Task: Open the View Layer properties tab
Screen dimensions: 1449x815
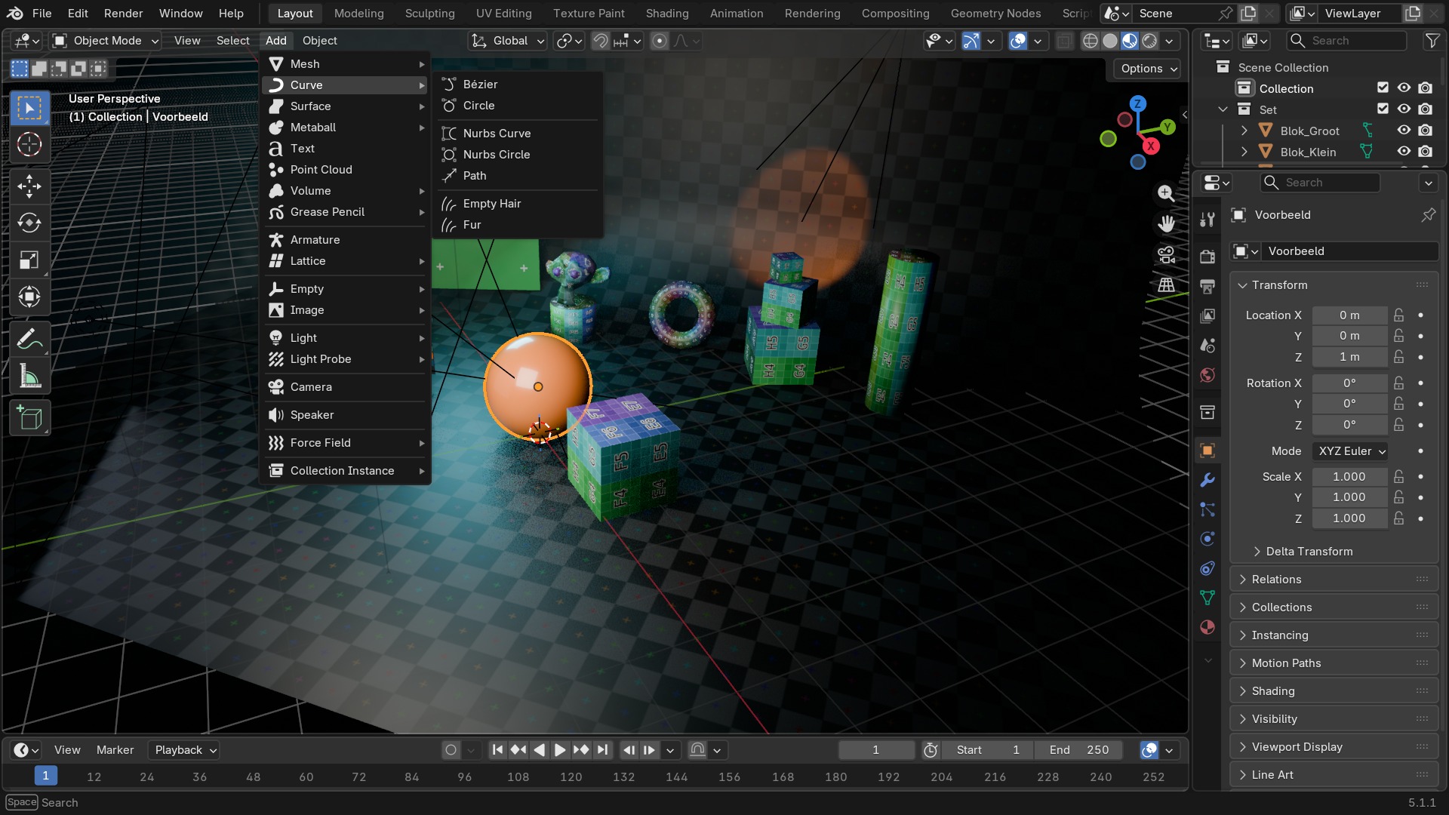Action: click(1207, 315)
